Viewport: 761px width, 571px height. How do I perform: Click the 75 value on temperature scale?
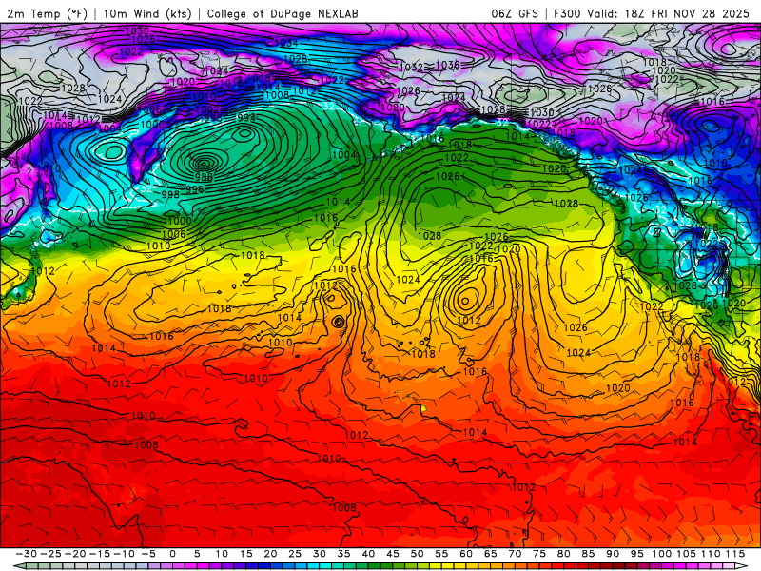(539, 554)
